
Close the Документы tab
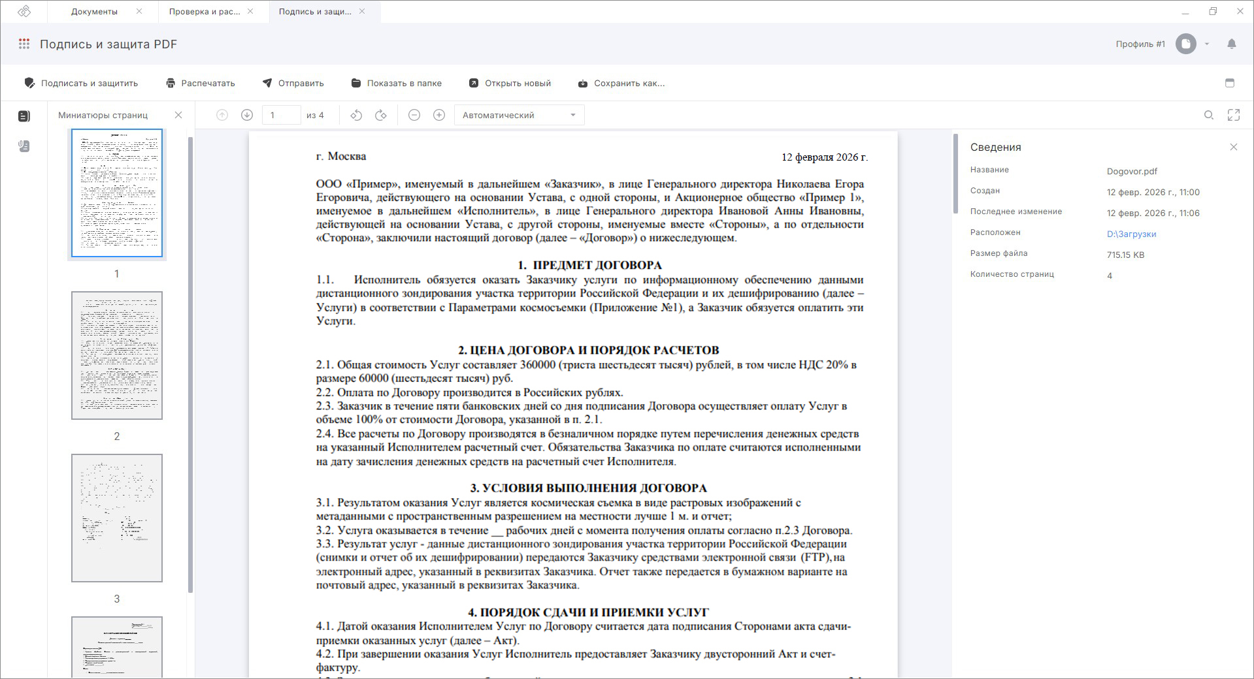tap(139, 11)
